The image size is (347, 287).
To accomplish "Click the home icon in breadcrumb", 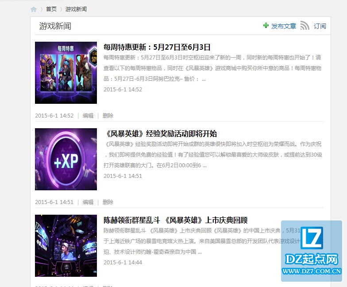I will tap(34, 9).
